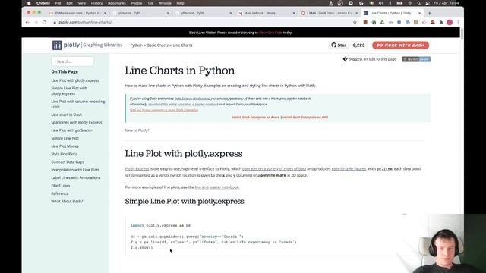Viewport: 486px width, 273px height.
Task: Click the Suggest an edit diamond icon
Action: coord(345,59)
